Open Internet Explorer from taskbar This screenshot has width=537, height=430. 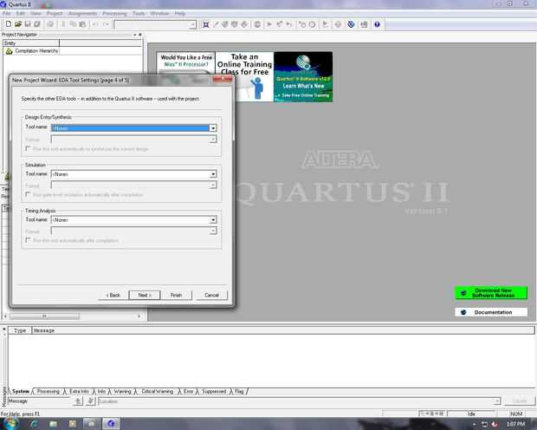(x=35, y=424)
